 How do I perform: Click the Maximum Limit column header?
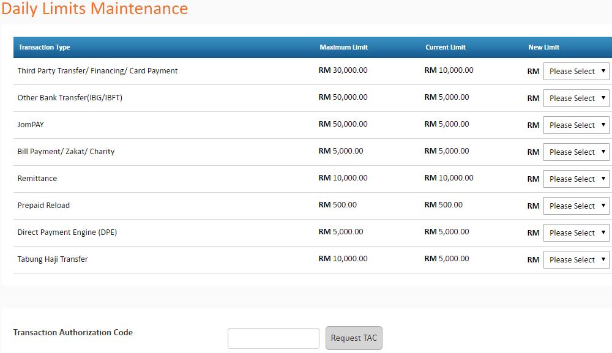click(343, 47)
